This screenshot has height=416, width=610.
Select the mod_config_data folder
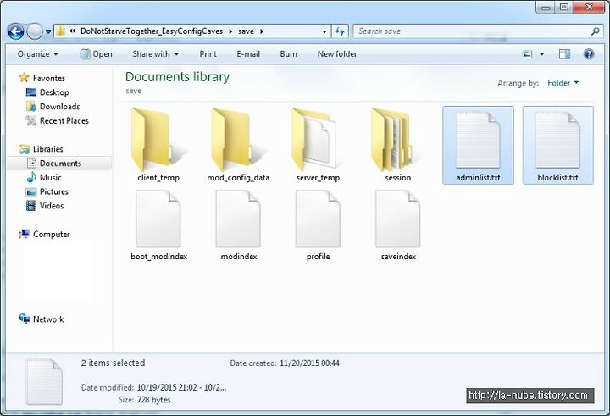coord(238,145)
